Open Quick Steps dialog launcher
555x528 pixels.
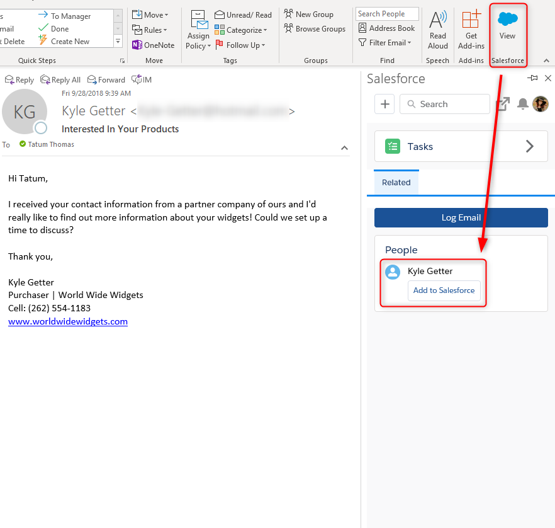click(x=122, y=61)
